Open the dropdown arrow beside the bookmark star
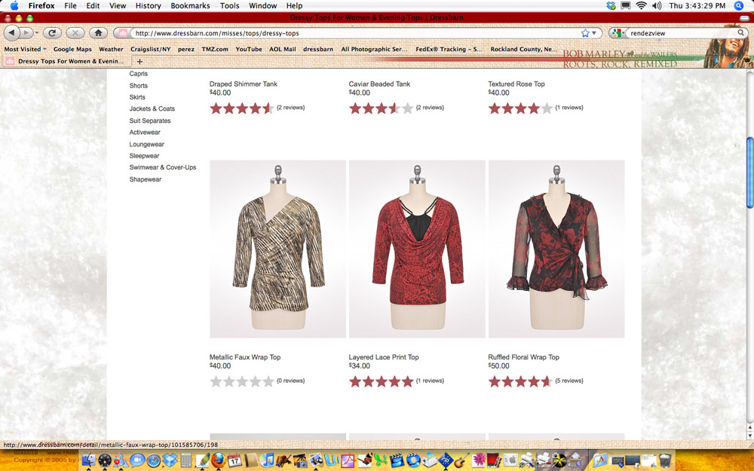Image resolution: width=754 pixels, height=471 pixels. [594, 32]
